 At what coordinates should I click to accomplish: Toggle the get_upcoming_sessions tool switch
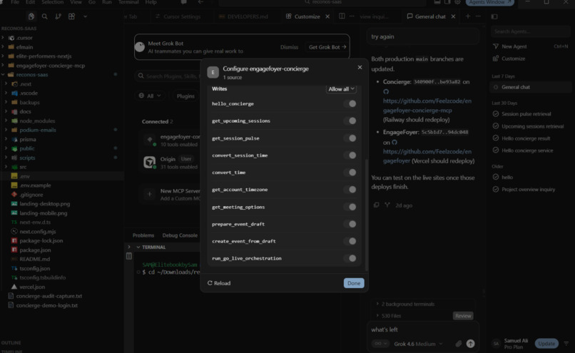point(350,121)
